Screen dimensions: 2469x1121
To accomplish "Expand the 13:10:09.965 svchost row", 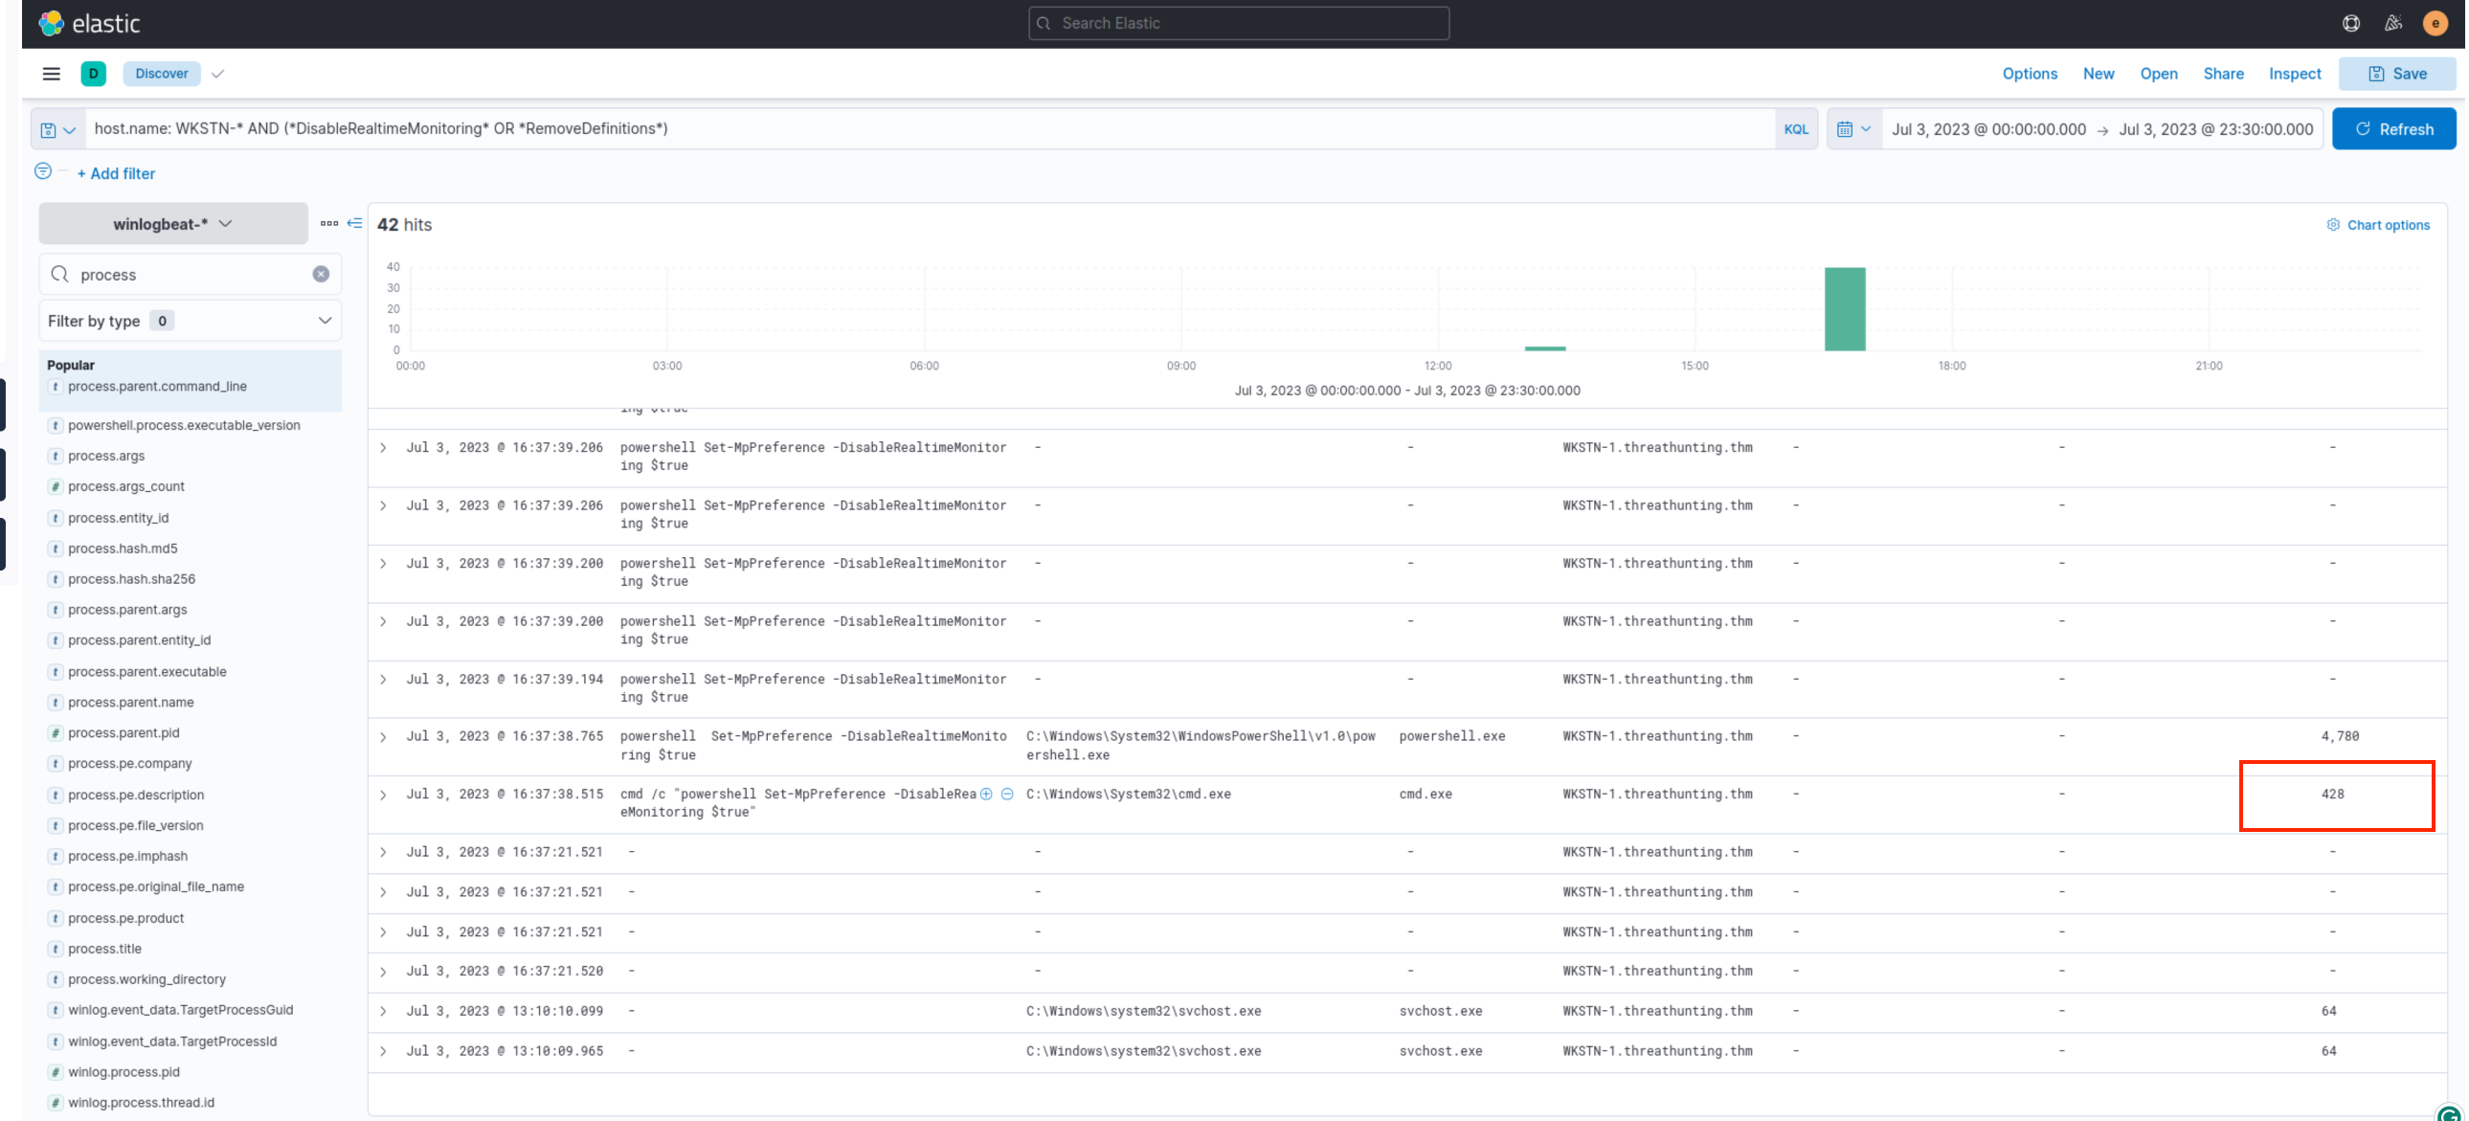I will pos(383,1052).
